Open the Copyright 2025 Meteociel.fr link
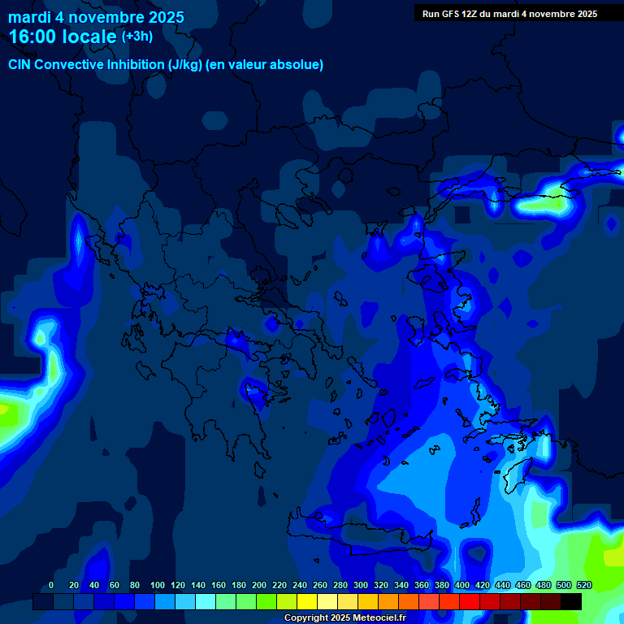Screen dimensions: 624x624 point(344,618)
